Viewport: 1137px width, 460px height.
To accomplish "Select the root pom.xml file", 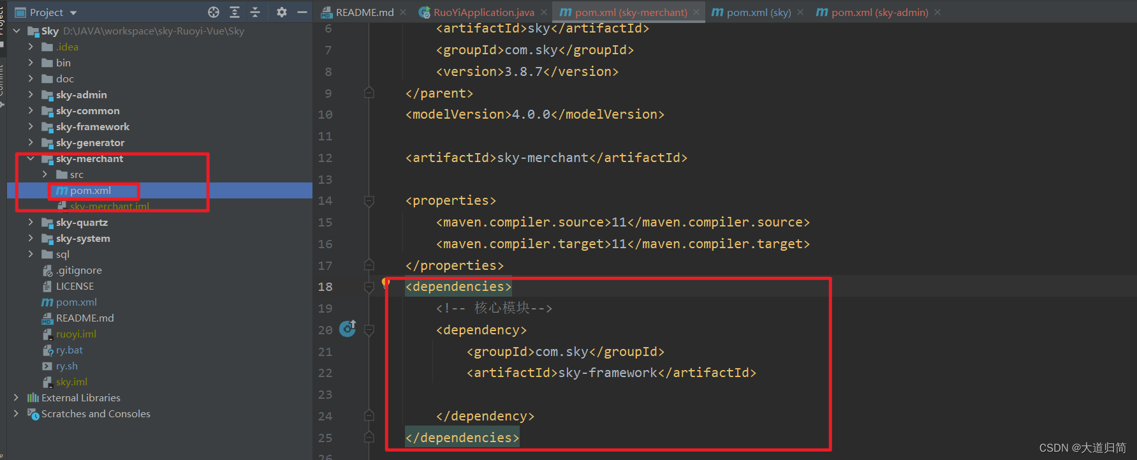I will click(77, 302).
